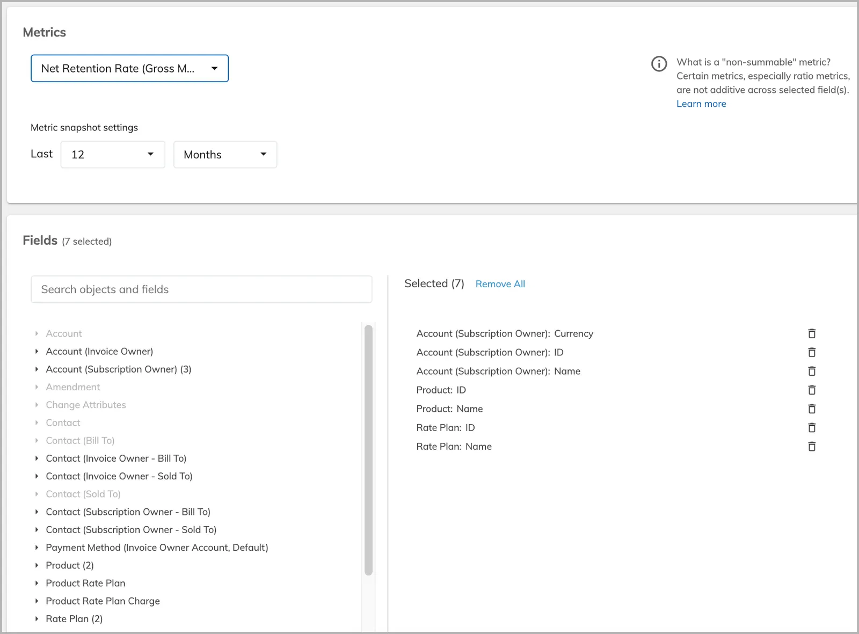Expand Account (Subscription Owner) (3) node
The width and height of the screenshot is (859, 634).
pyautogui.click(x=37, y=369)
